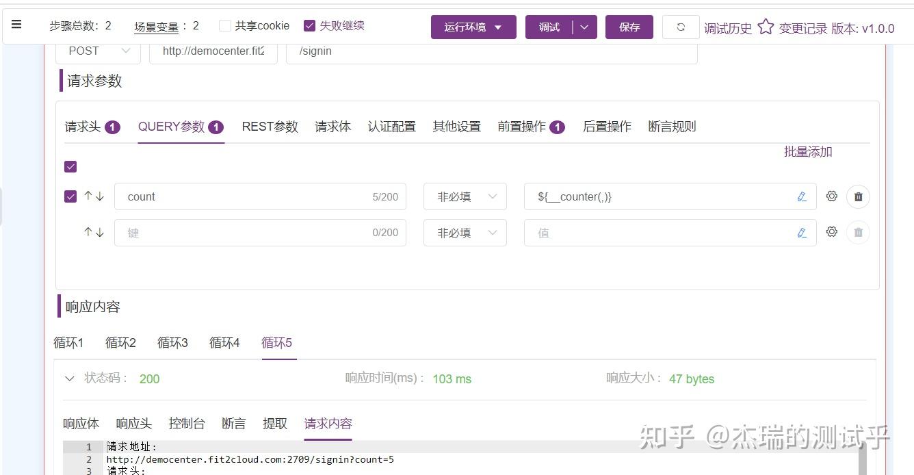Viewport: 914px width, 475px height.
Task: Open the 非必填 dropdown for count
Action: point(465,196)
